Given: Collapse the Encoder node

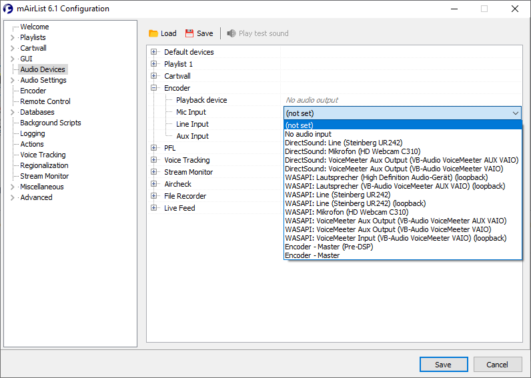Looking at the screenshot, I should [154, 88].
